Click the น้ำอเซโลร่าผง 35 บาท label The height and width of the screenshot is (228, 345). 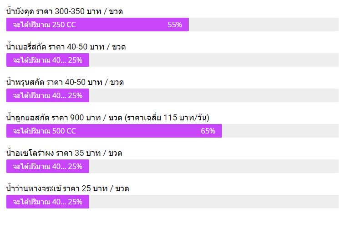point(64,153)
